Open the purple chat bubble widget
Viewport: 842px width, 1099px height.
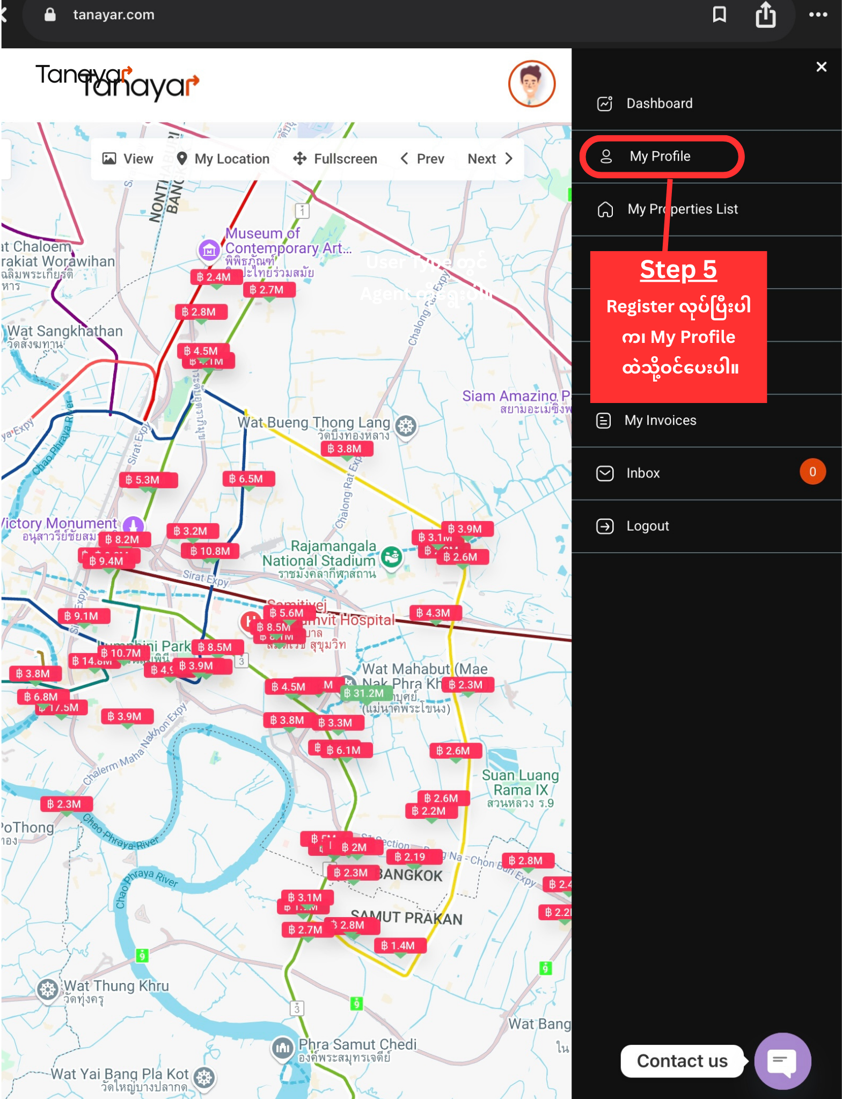pyautogui.click(x=782, y=1061)
